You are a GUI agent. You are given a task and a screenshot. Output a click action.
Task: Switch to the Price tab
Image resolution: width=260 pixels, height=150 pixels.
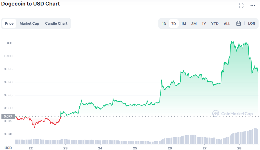pyautogui.click(x=9, y=24)
